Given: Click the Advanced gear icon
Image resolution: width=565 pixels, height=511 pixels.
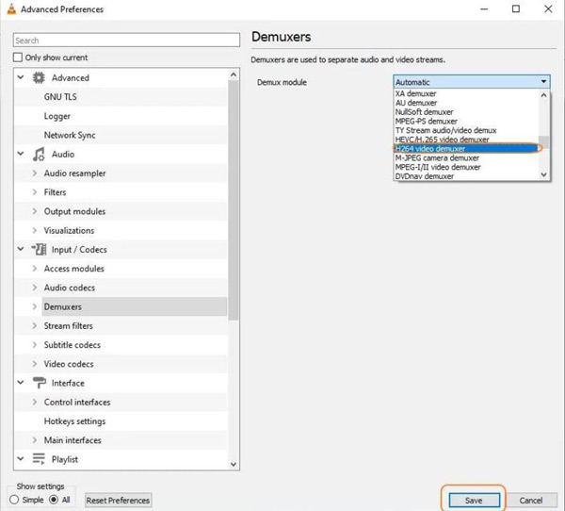Looking at the screenshot, I should (39, 77).
